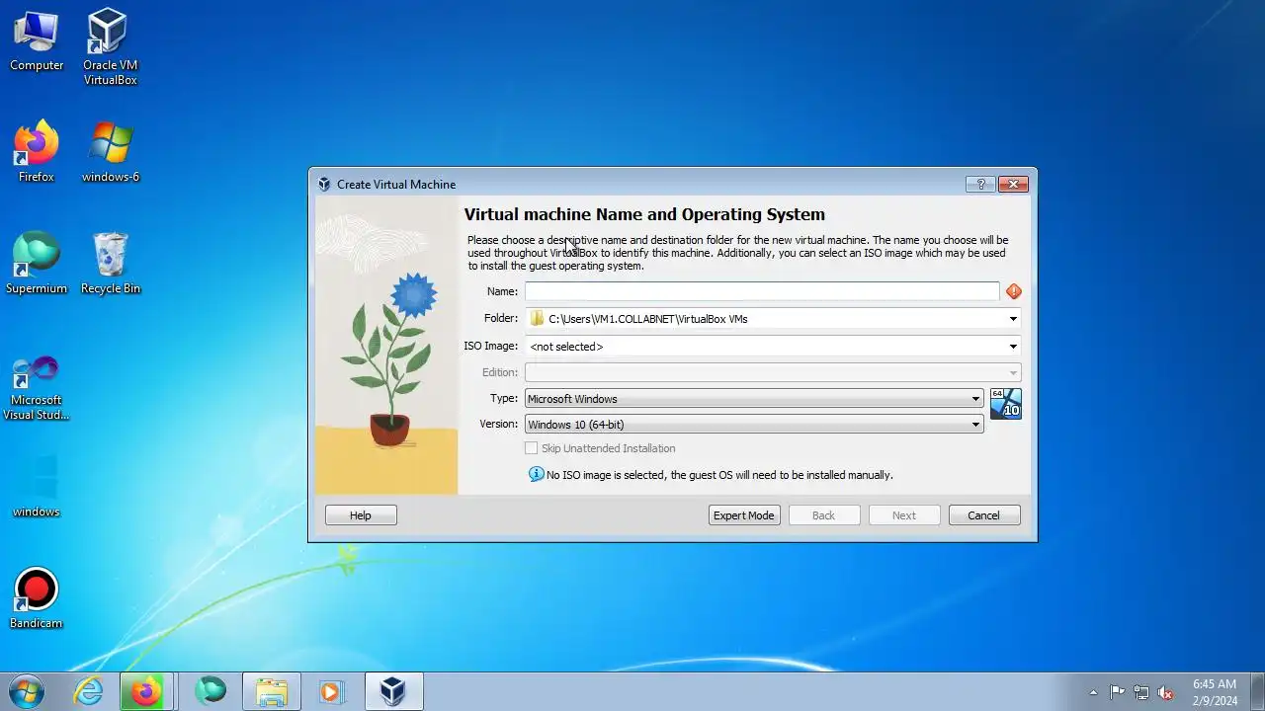
Task: Open Windows Explorer from taskbar
Action: (x=271, y=691)
